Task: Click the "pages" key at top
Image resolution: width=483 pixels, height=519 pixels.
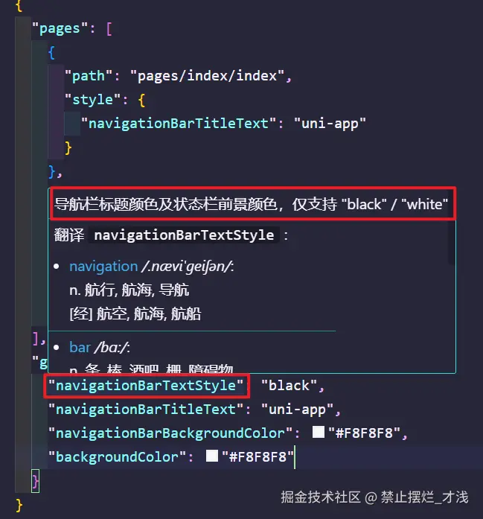Action: tap(60, 28)
